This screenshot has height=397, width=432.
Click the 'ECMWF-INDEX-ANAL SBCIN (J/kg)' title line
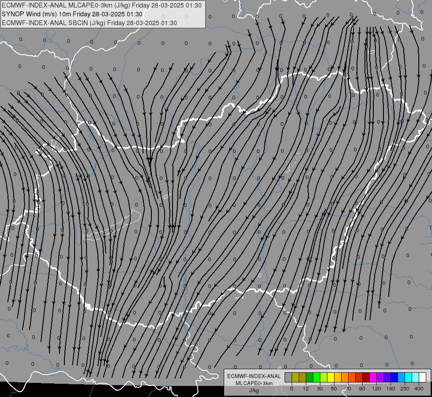89,23
